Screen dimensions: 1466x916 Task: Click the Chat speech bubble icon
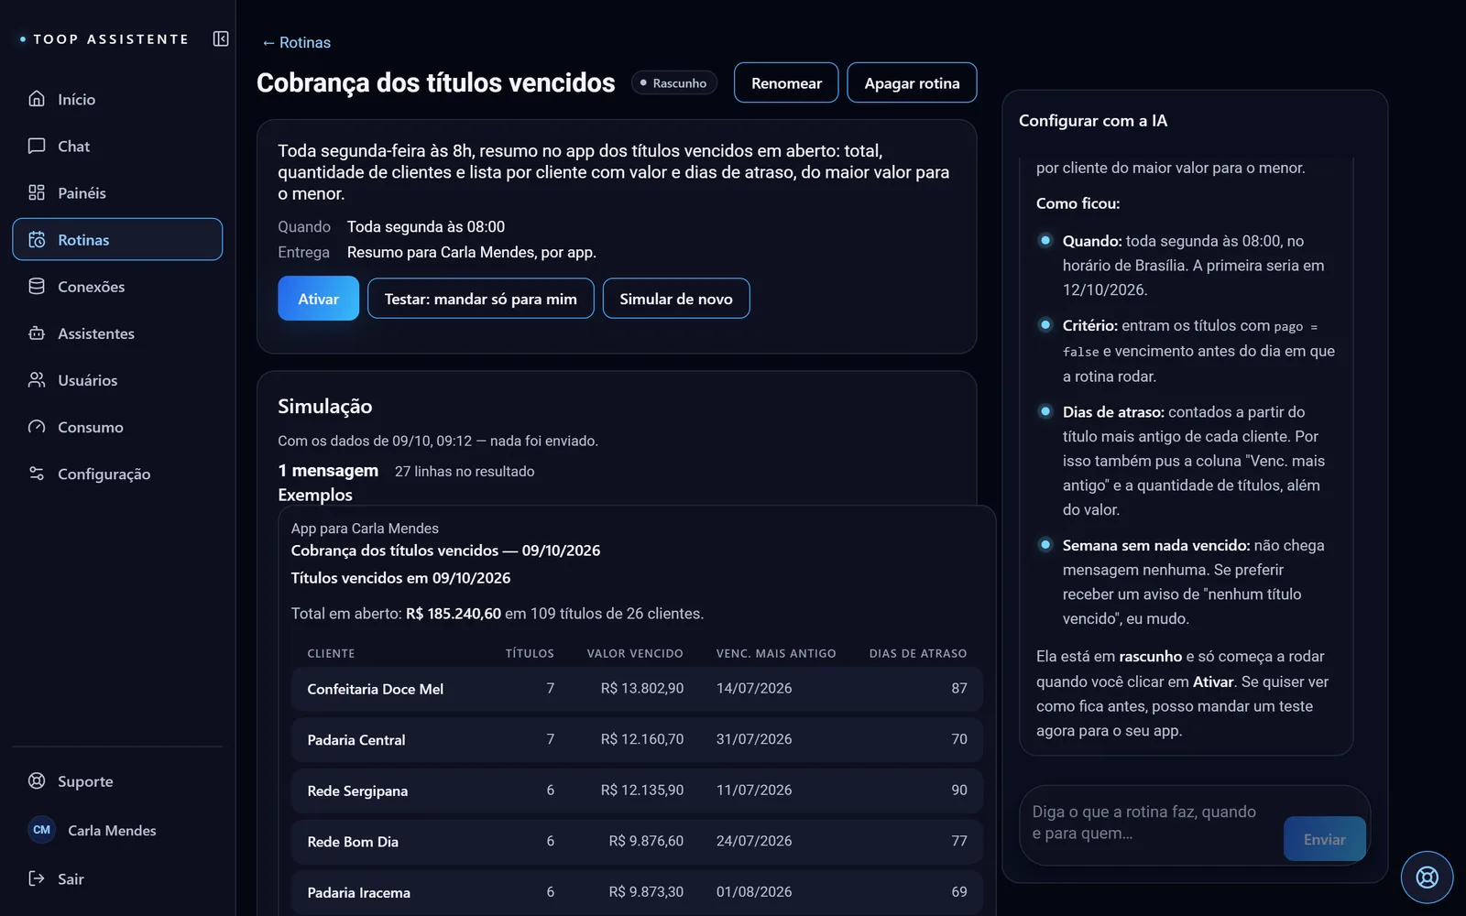37,146
